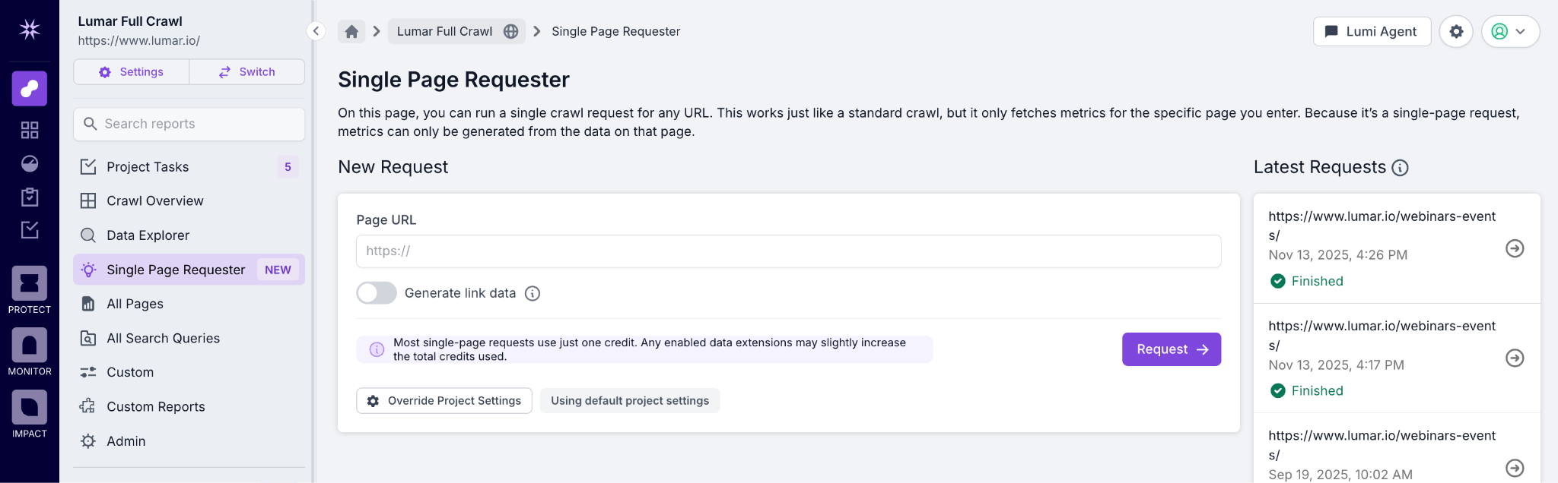Enable the Generate link data toggle
Image resolution: width=1558 pixels, height=483 pixels.
click(x=377, y=293)
